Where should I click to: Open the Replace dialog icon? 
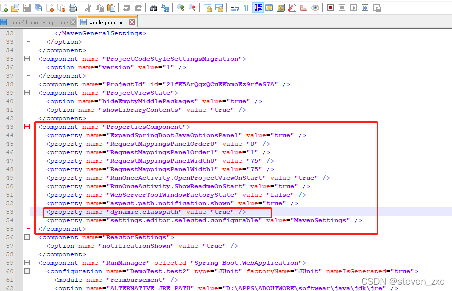(x=165, y=8)
